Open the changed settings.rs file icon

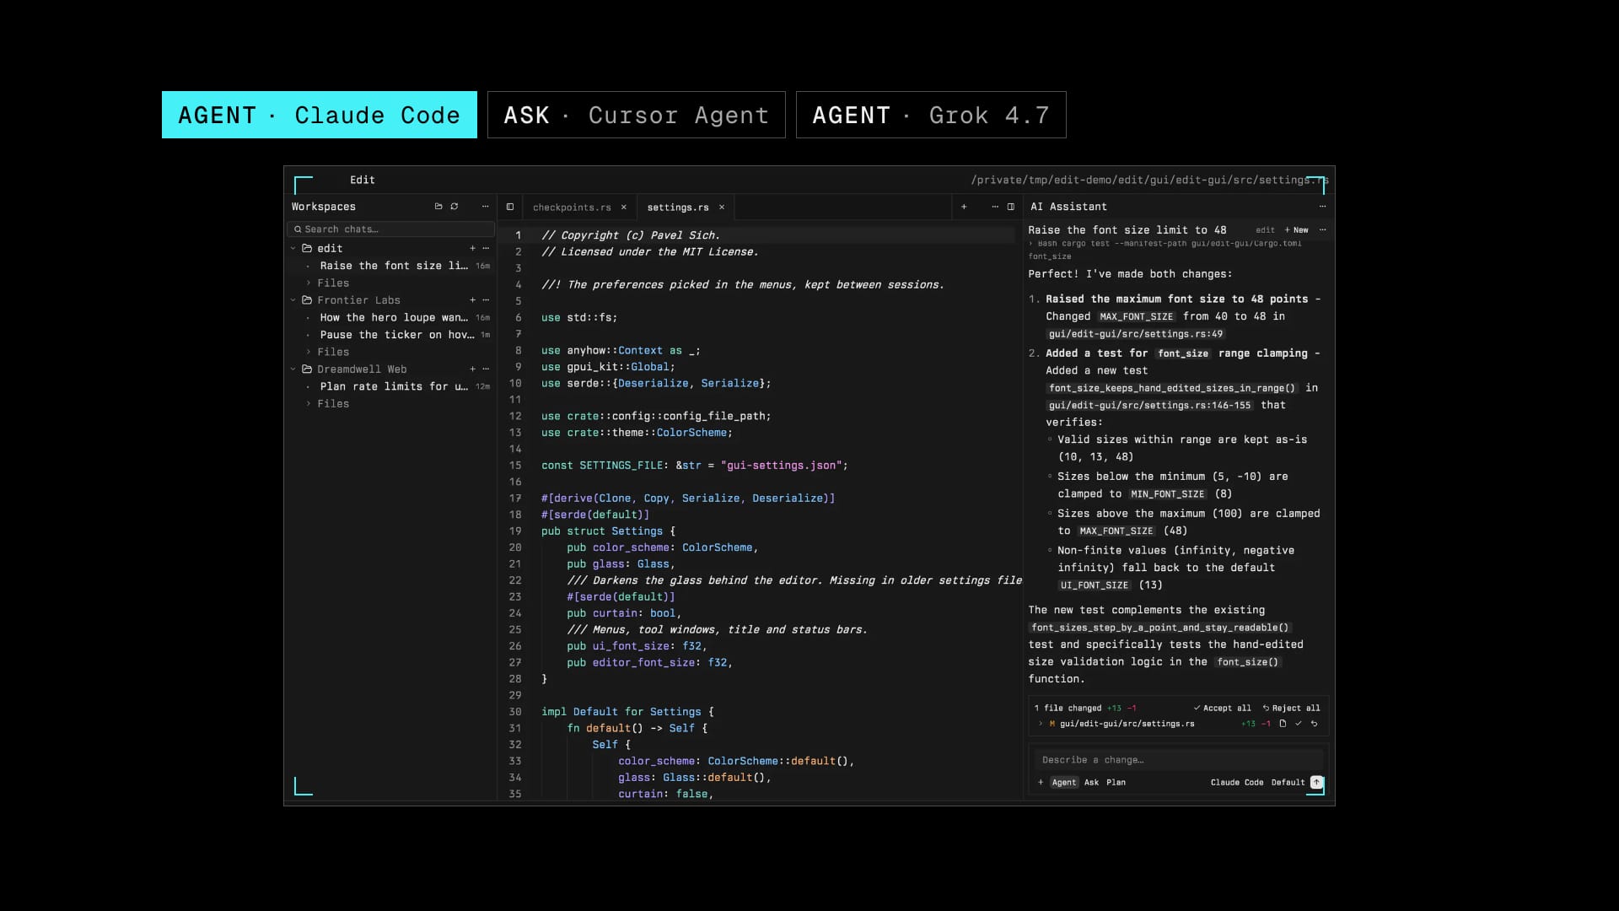click(x=1283, y=724)
